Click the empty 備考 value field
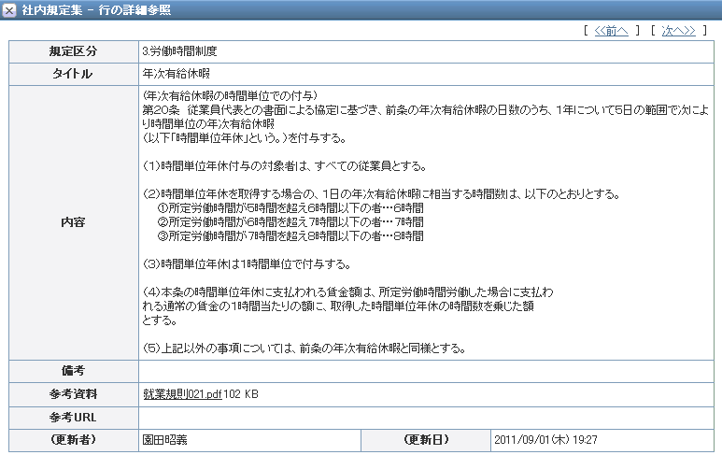This screenshot has height=455, width=722. pos(427,372)
